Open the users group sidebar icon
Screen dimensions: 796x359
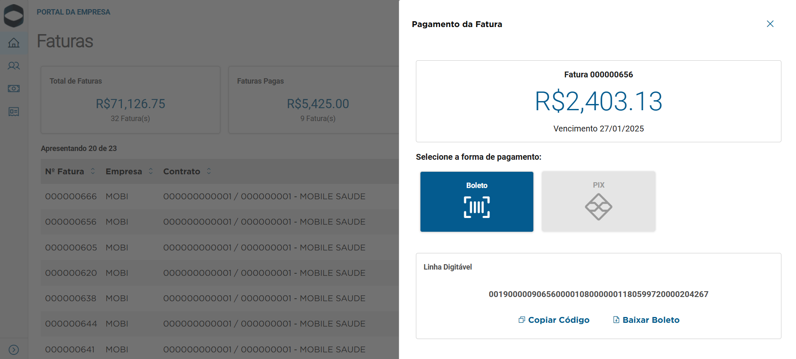coord(14,66)
